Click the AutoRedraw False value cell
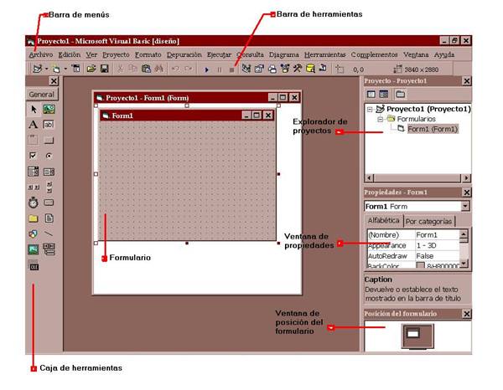The image size is (503, 390). 438,256
